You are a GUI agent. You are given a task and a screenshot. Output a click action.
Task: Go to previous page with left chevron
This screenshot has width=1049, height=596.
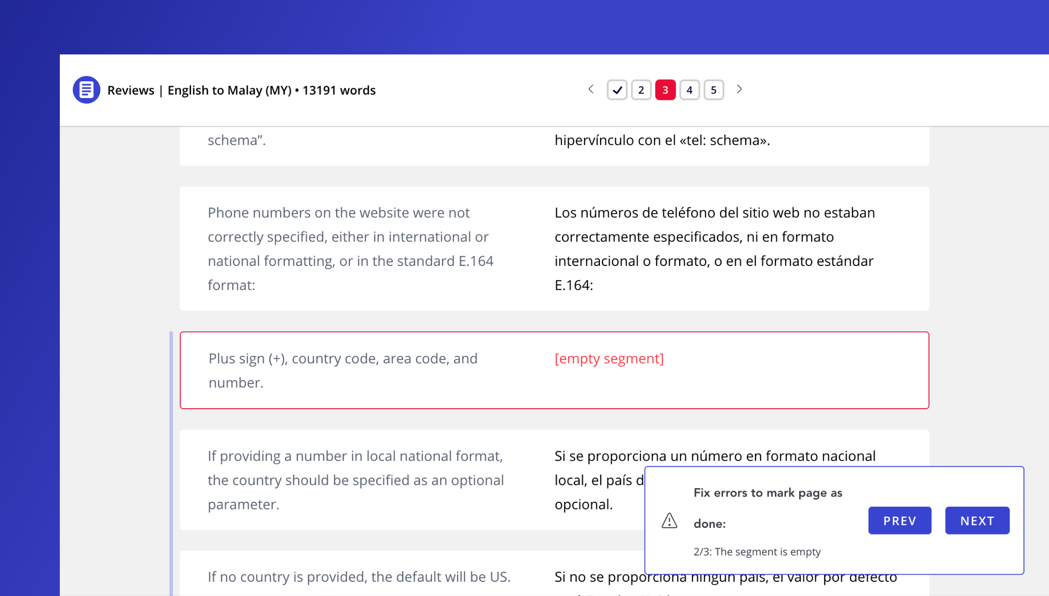(x=591, y=89)
